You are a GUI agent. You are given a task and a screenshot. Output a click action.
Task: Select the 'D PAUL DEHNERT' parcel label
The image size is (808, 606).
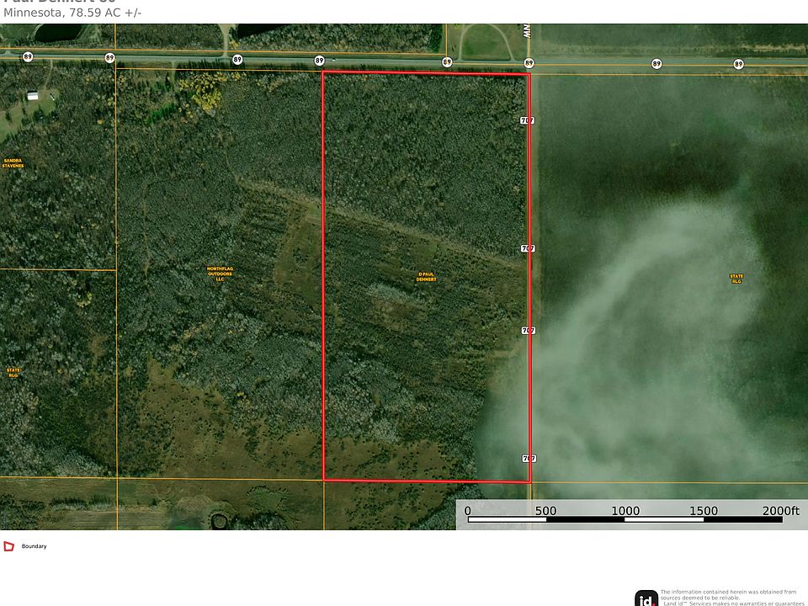tap(426, 277)
